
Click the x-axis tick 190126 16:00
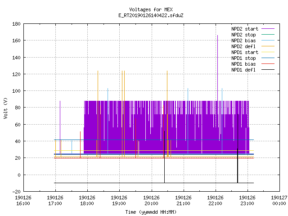[23, 201]
